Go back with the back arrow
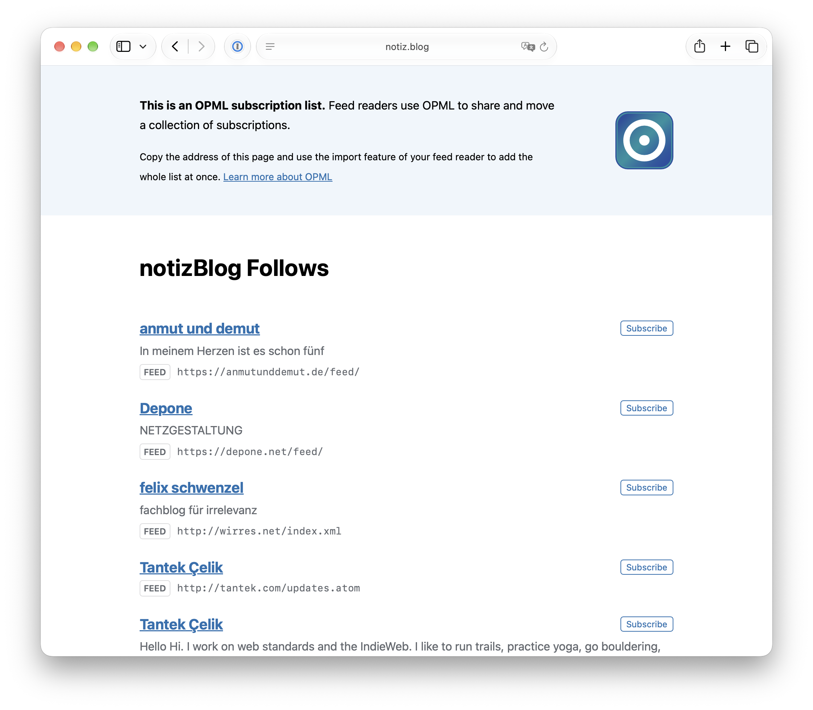This screenshot has width=813, height=710. pyautogui.click(x=175, y=46)
